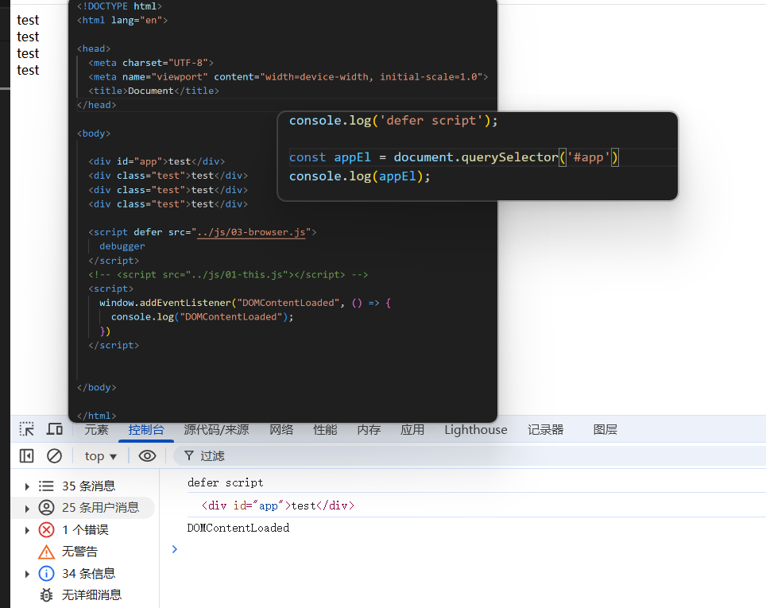
Task: Open the top context dropdown
Action: coord(101,456)
